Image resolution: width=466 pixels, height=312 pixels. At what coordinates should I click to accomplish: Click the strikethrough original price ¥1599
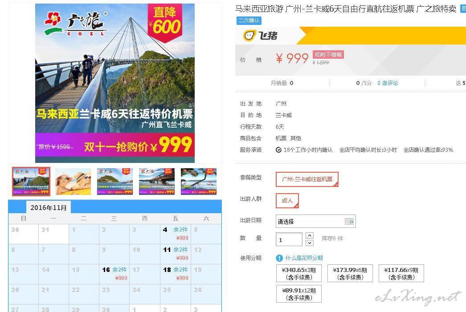(x=321, y=63)
